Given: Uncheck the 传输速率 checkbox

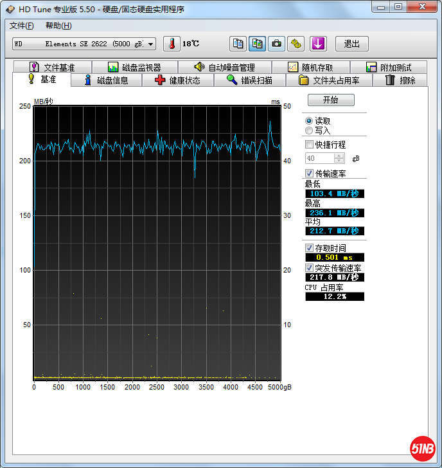Looking at the screenshot, I should (310, 174).
